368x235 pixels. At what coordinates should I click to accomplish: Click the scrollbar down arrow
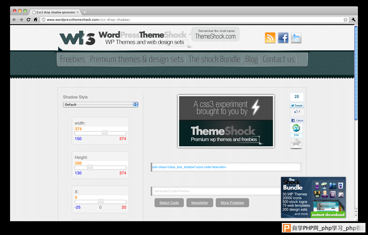[356, 215]
